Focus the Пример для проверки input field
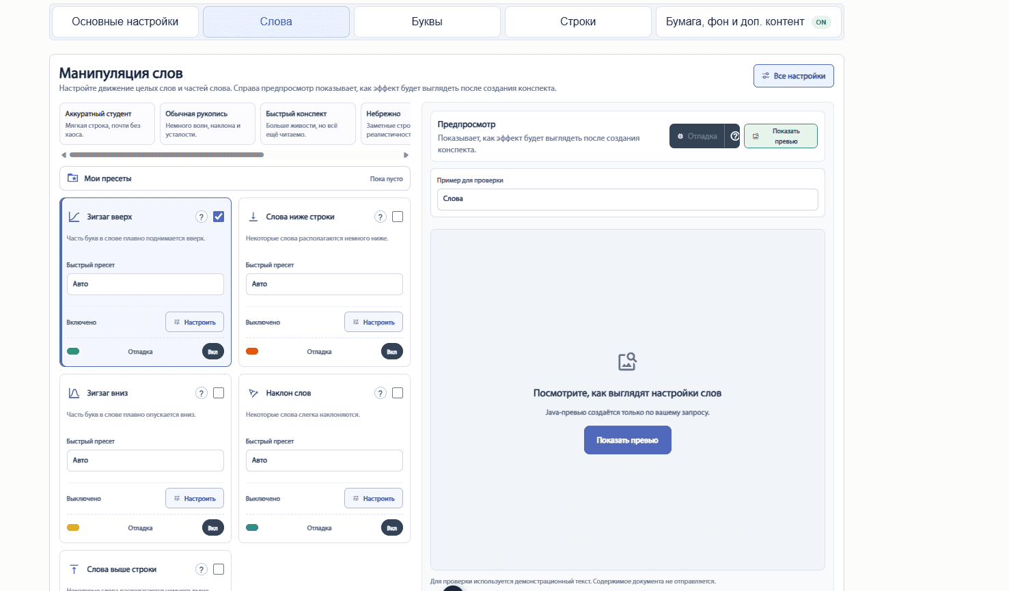Viewport: 1009px width, 591px height. tap(628, 199)
